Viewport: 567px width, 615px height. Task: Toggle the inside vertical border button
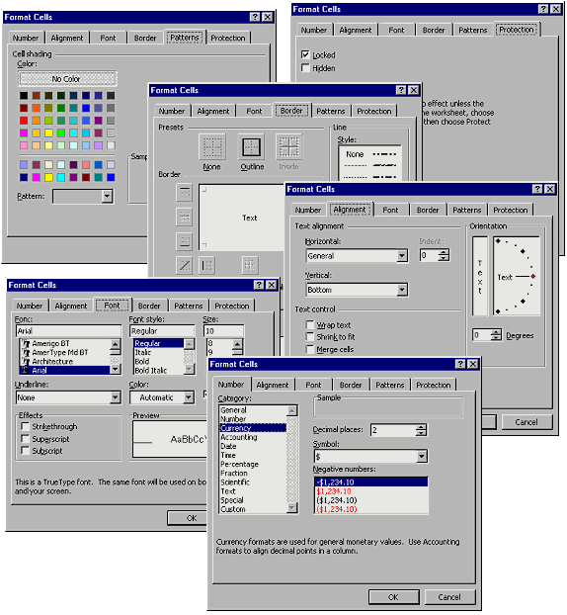pos(250,266)
